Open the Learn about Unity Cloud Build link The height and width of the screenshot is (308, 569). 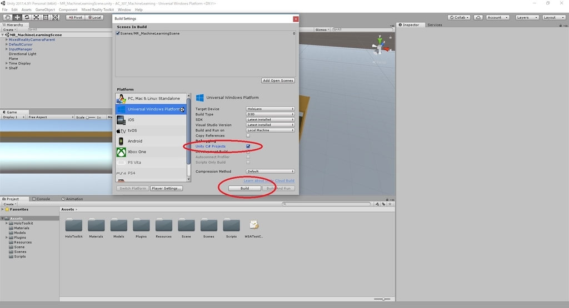click(x=269, y=180)
